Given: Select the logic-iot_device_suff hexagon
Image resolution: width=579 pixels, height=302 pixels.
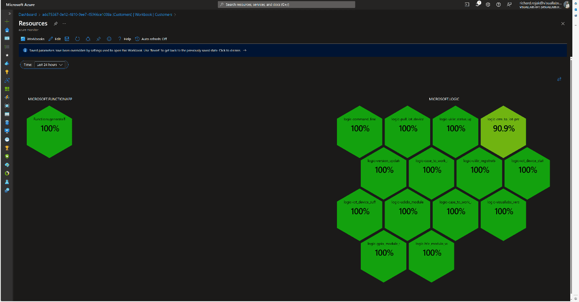Looking at the screenshot, I should [360, 214].
